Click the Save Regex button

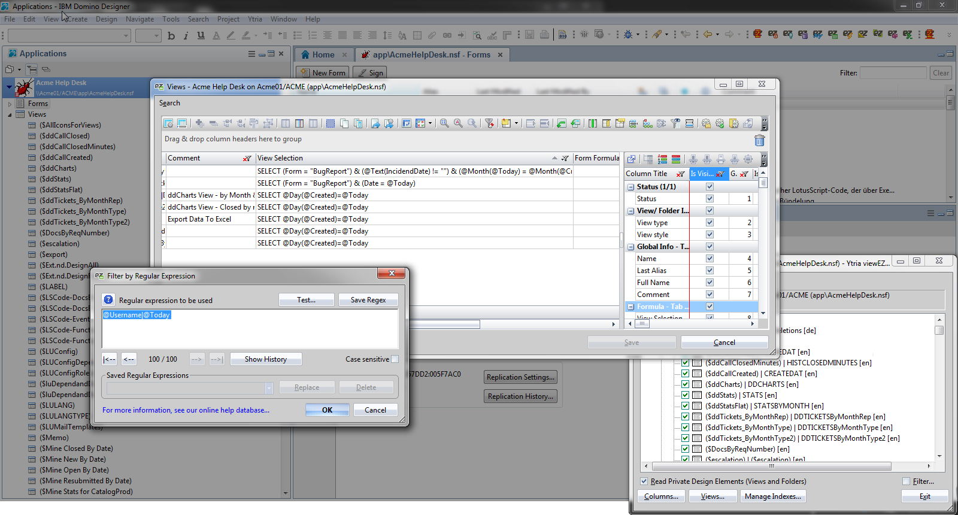[x=368, y=300]
